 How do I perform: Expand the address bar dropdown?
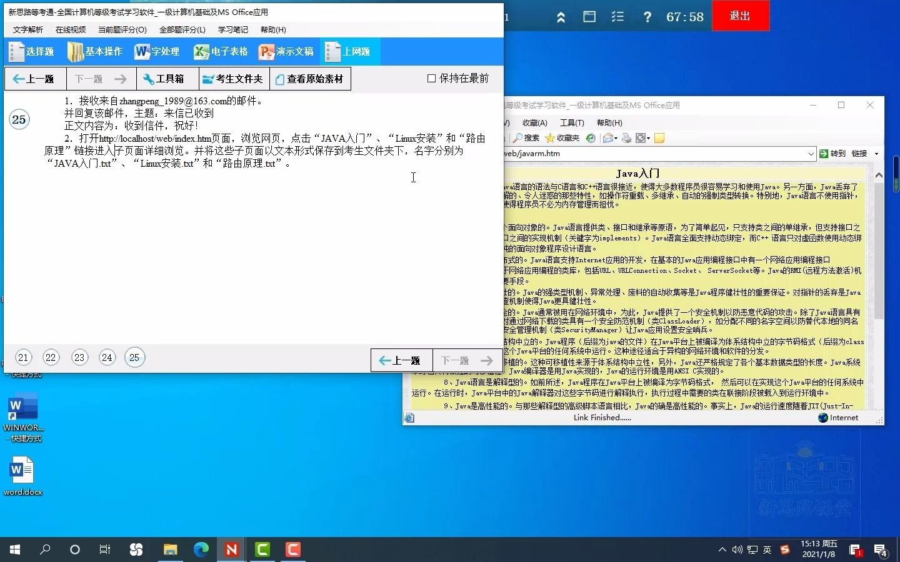point(811,154)
